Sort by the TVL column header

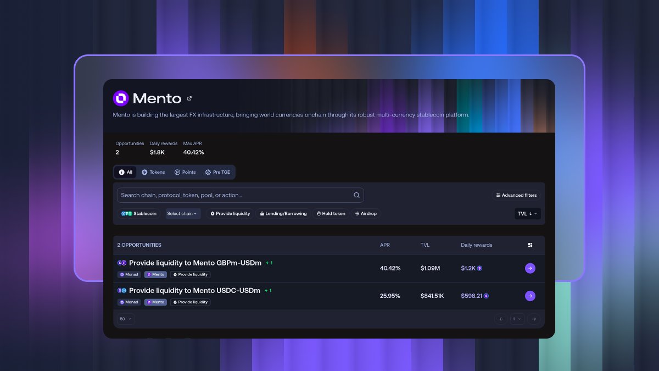tap(425, 245)
